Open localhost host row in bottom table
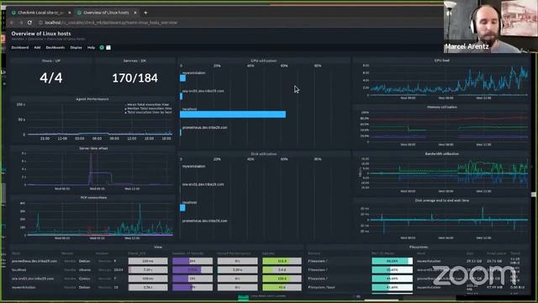Image resolution: width=538 pixels, height=303 pixels. click(x=18, y=270)
